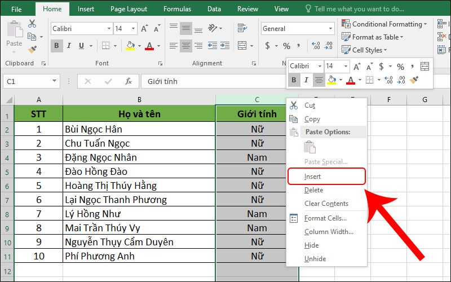451x282 pixels.
Task: Switch to the Review tab
Action: 247,9
